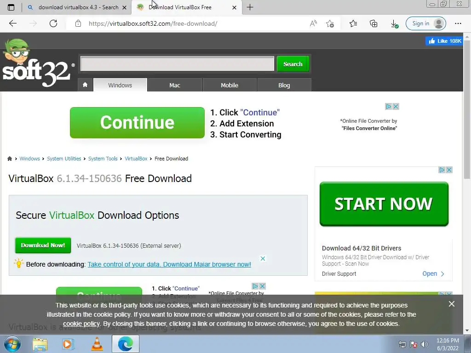This screenshot has height=353, width=471.
Task: Click AdChoices icon on START NOW ad
Action: click(x=442, y=170)
